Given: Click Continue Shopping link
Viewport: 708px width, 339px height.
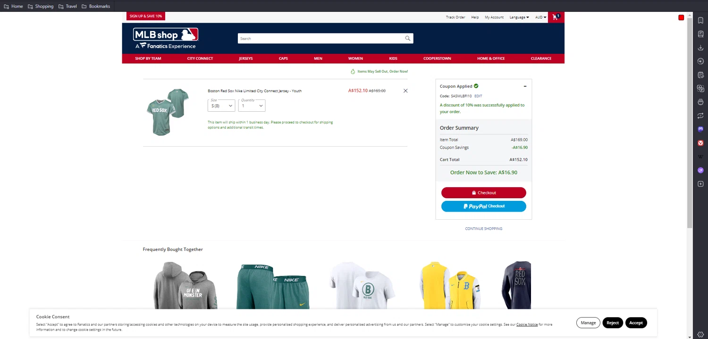Looking at the screenshot, I should pos(484,229).
